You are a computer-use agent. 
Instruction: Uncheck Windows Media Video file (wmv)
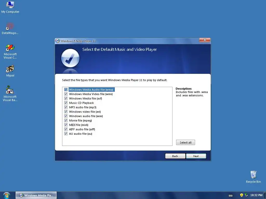[x=66, y=94]
